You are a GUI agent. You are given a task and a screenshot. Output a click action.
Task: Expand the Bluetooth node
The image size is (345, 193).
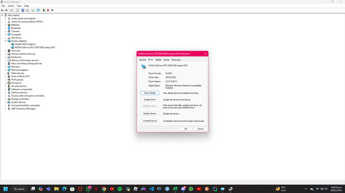(x=5, y=28)
